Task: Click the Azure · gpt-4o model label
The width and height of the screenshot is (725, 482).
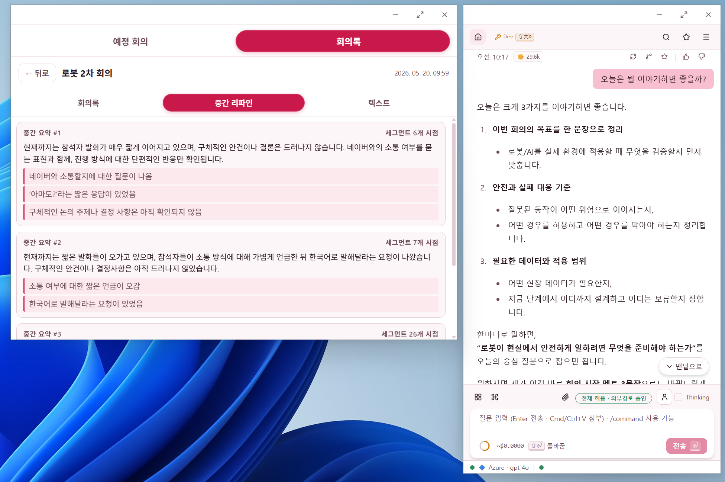Action: [x=508, y=467]
